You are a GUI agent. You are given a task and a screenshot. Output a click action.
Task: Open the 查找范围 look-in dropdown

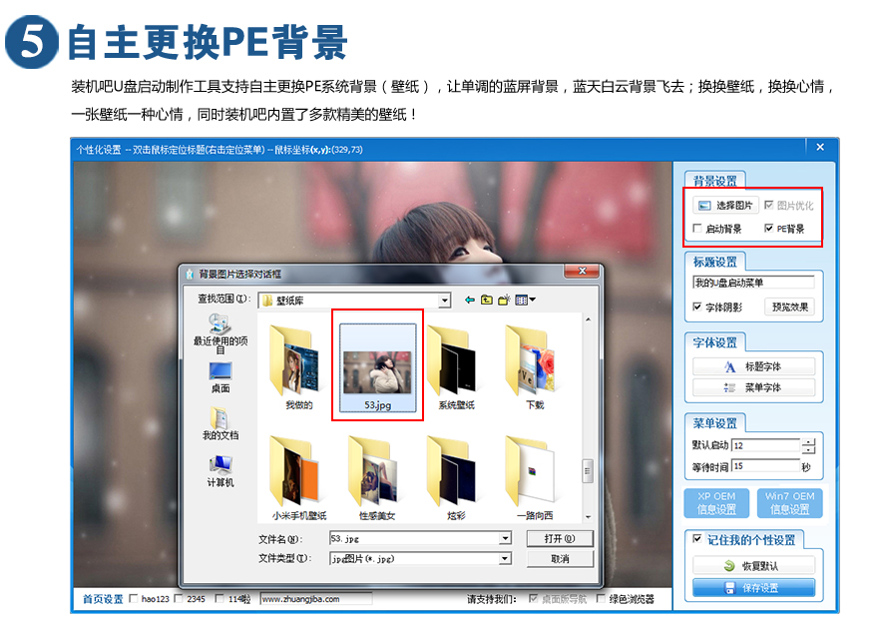tap(445, 300)
